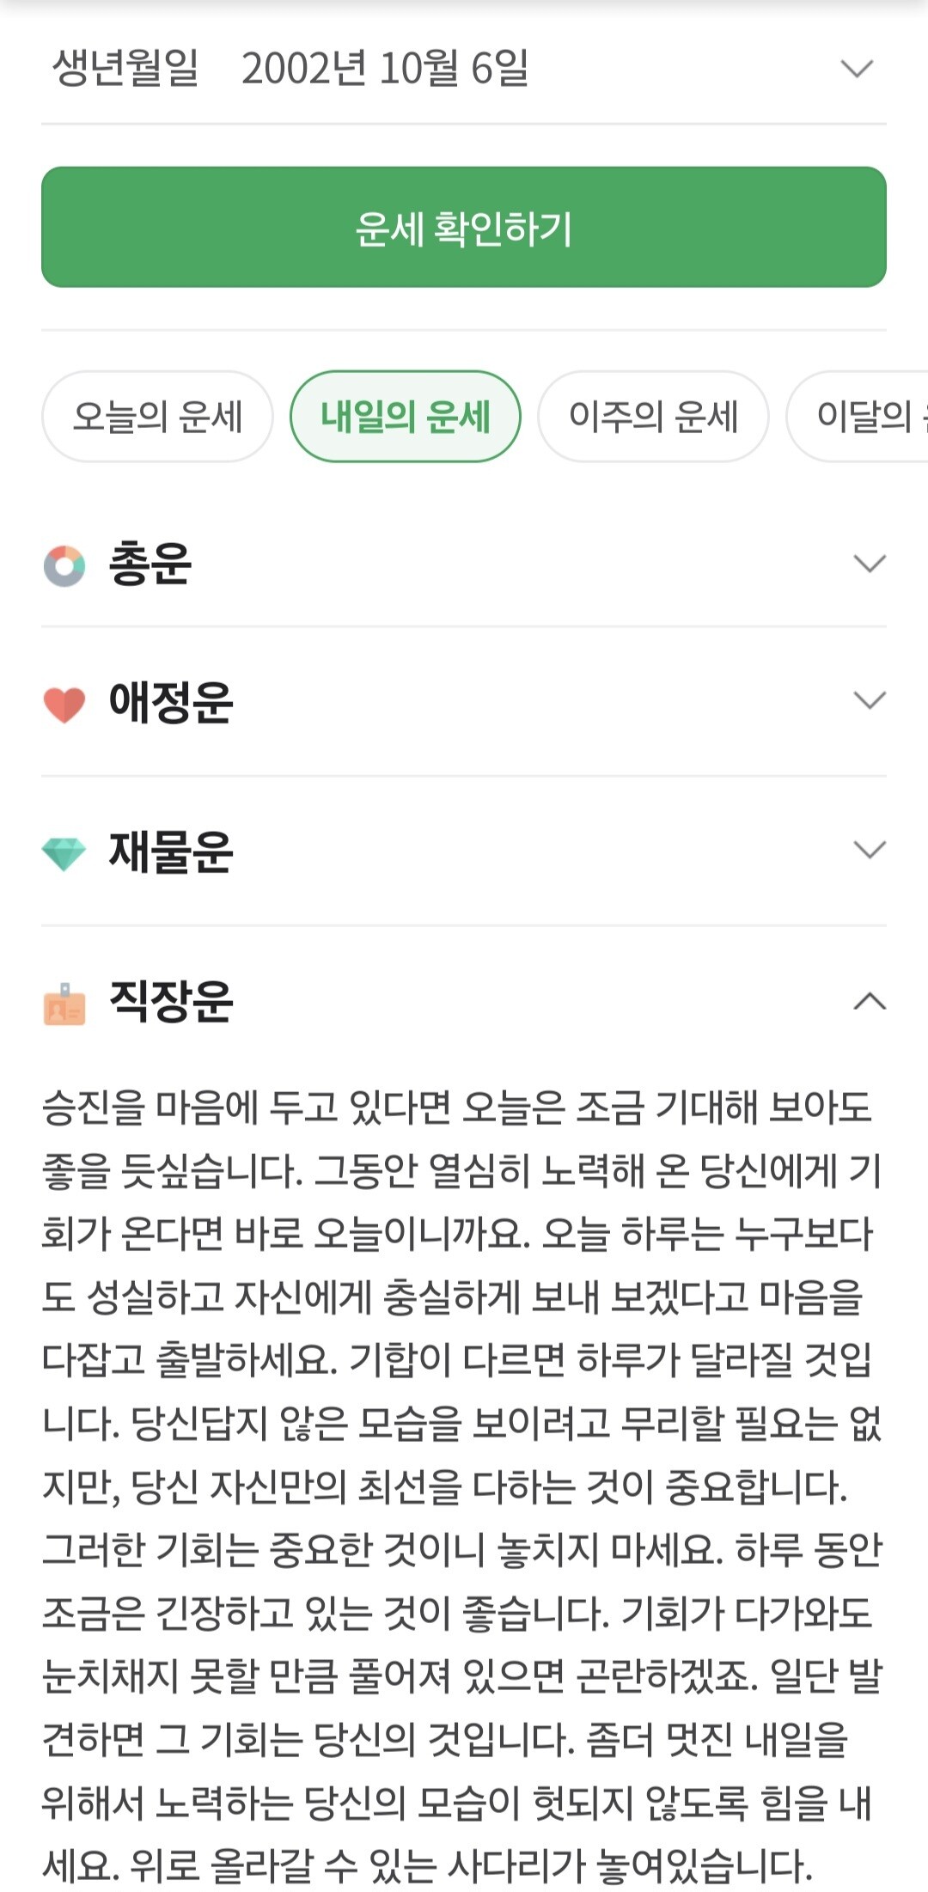Expand the 재물운 section chevron
The width and height of the screenshot is (928, 1892).
pyautogui.click(x=869, y=850)
